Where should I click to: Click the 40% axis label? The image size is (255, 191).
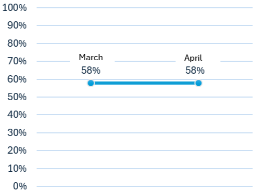pyautogui.click(x=17, y=115)
